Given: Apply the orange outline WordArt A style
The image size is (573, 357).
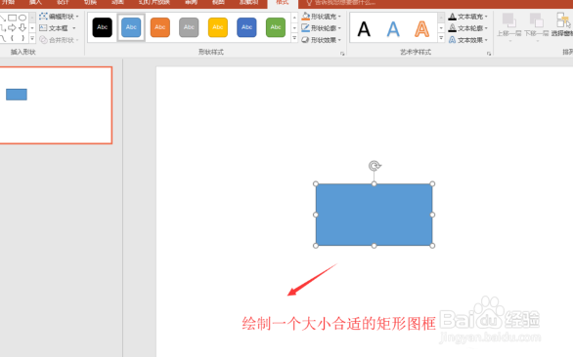Looking at the screenshot, I should pos(421,29).
